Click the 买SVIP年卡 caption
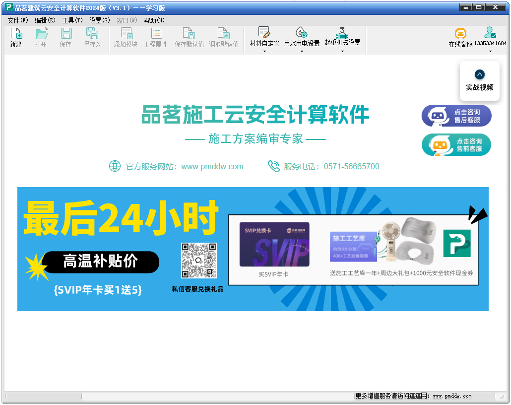This screenshot has width=511, height=405. (273, 274)
